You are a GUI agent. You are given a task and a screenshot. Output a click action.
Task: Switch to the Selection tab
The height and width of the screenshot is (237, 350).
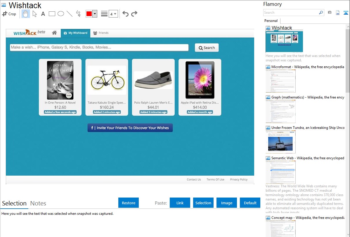tap(14, 203)
